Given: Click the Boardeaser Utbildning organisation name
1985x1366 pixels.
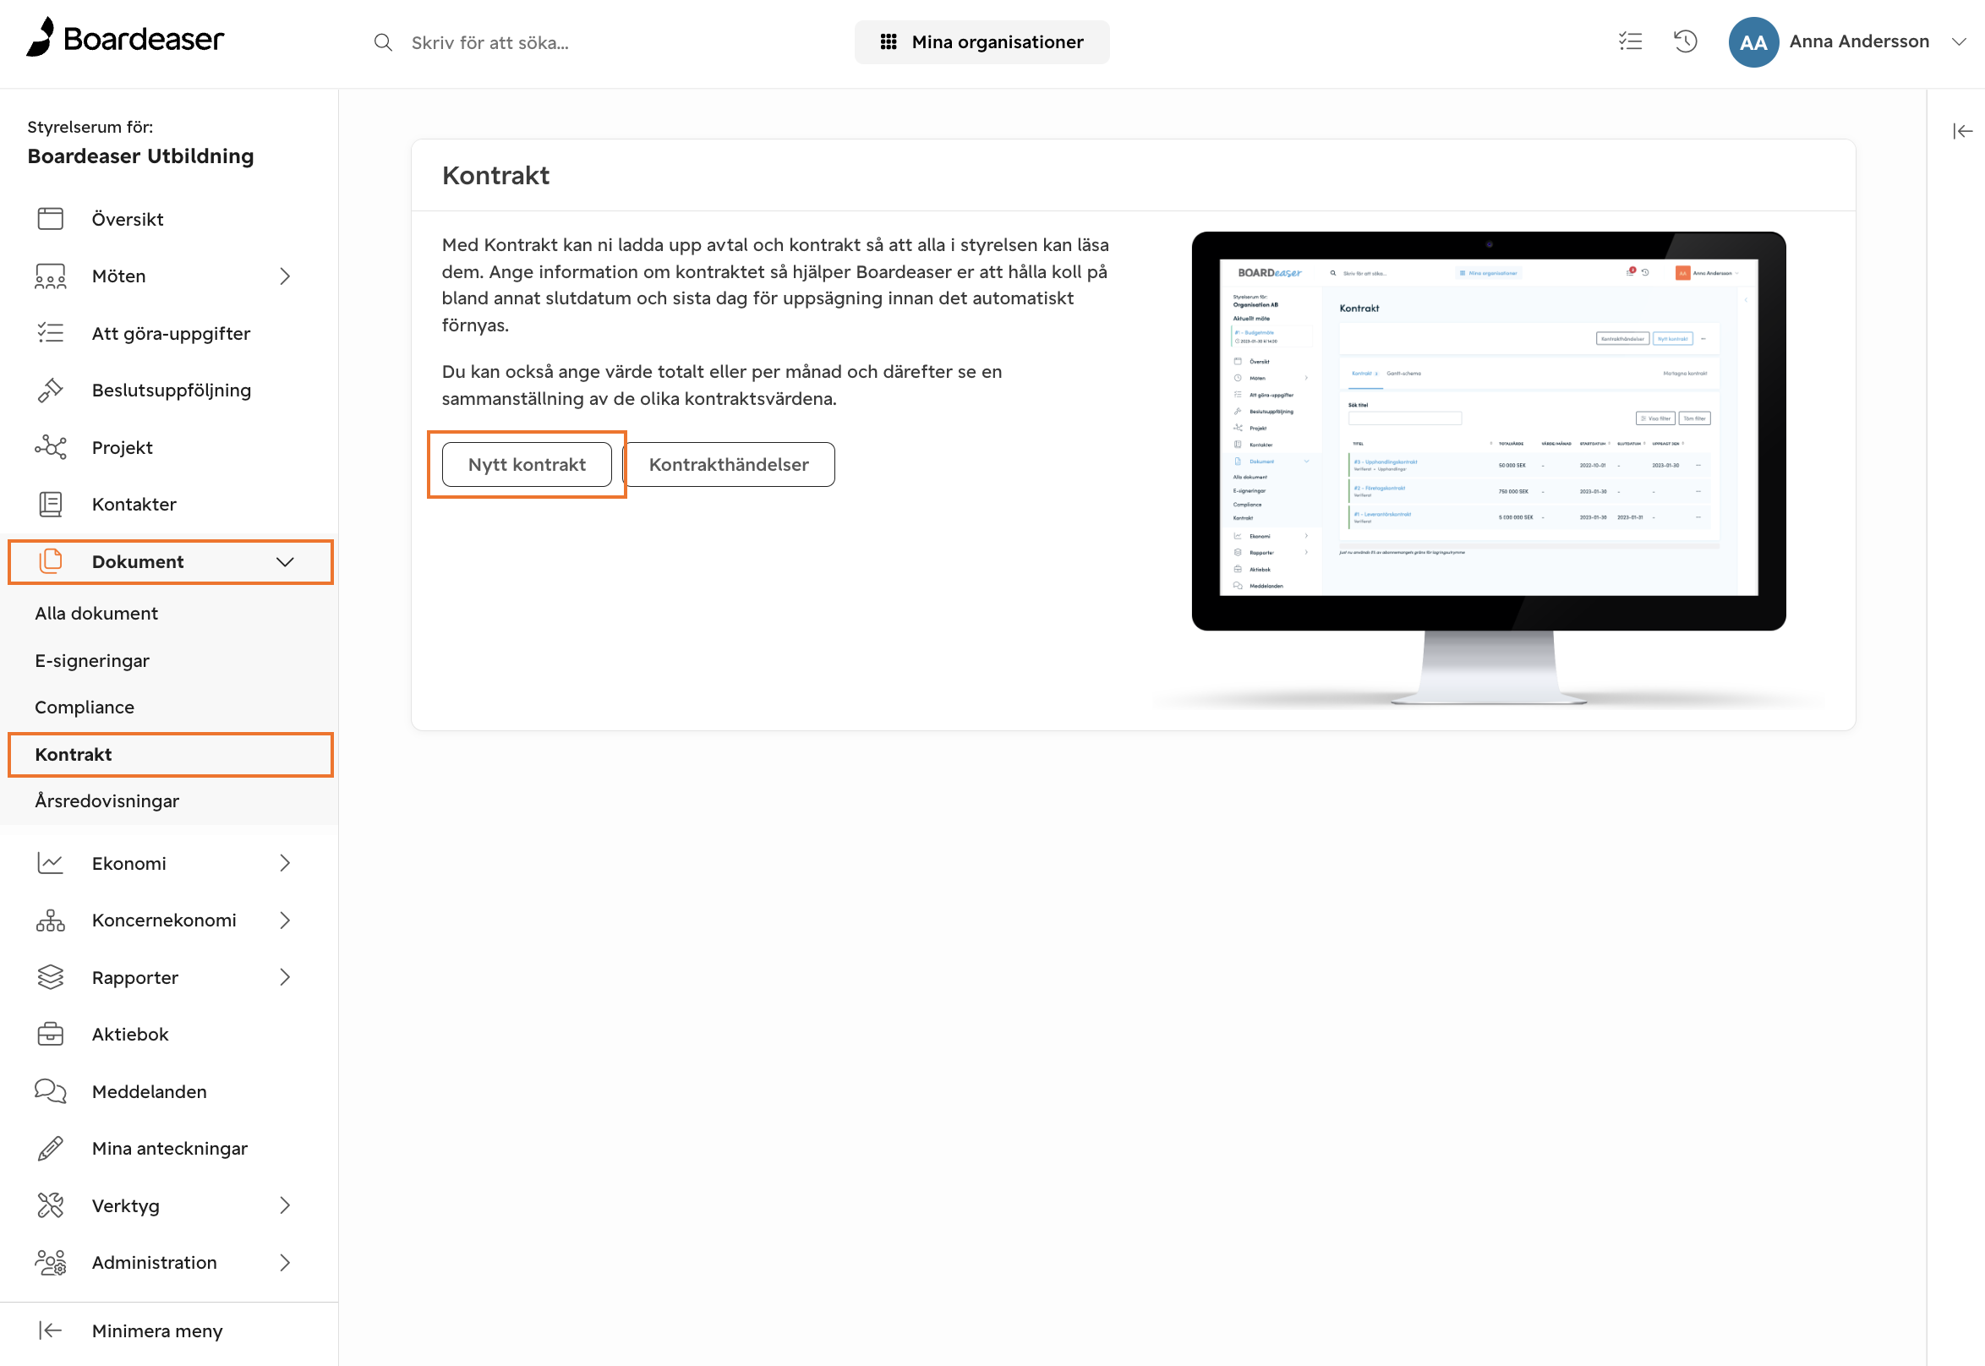Looking at the screenshot, I should [x=140, y=156].
